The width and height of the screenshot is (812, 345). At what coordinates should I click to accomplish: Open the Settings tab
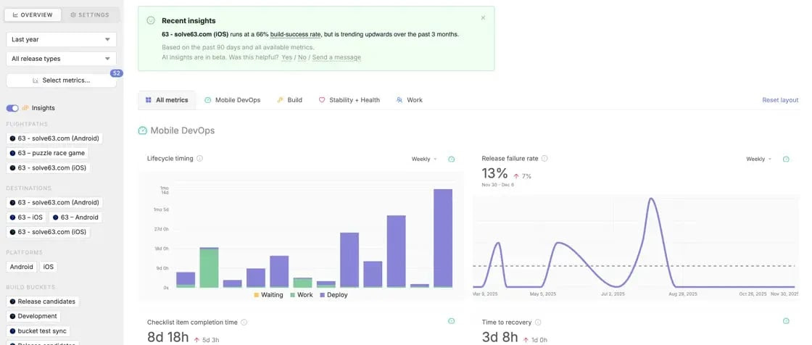click(x=90, y=15)
